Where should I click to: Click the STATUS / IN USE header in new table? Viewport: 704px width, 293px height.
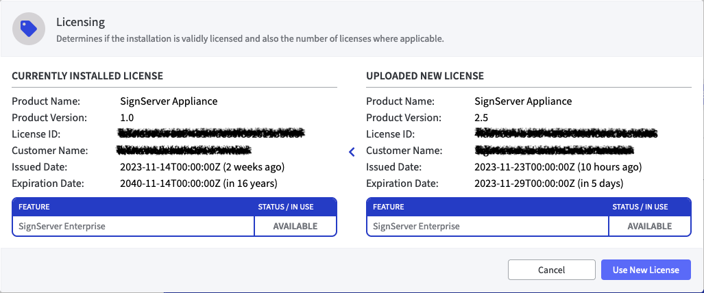648,207
